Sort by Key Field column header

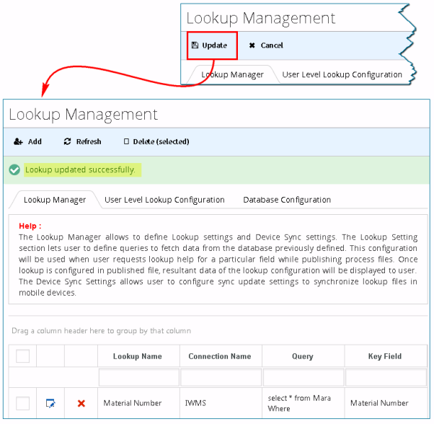point(385,356)
